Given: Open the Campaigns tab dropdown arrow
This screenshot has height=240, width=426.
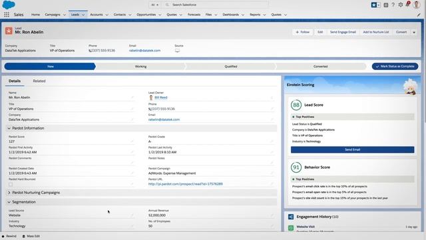Looking at the screenshot, I should point(65,15).
